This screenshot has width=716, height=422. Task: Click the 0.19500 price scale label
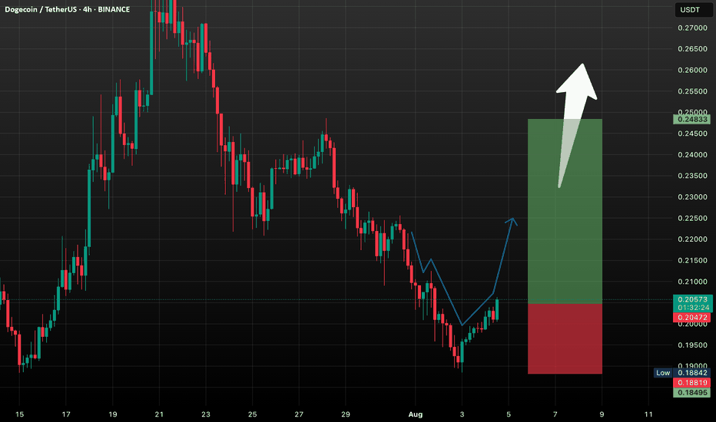pyautogui.click(x=692, y=345)
